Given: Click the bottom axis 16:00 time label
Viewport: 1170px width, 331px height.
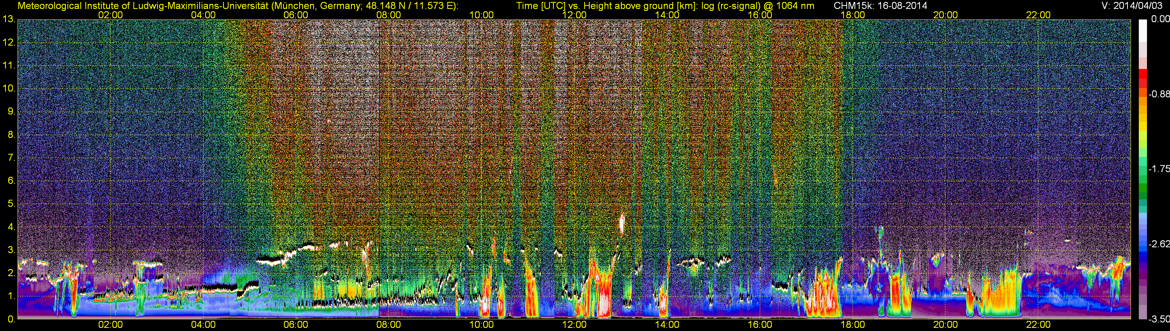Looking at the screenshot, I should pyautogui.click(x=760, y=325).
